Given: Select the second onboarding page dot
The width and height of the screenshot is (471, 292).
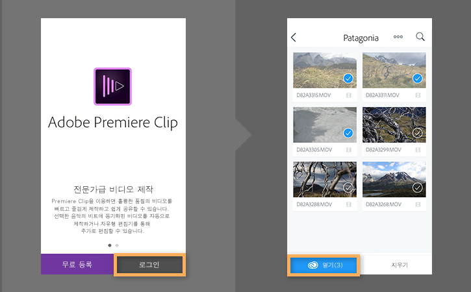Looking at the screenshot, I should (x=117, y=245).
